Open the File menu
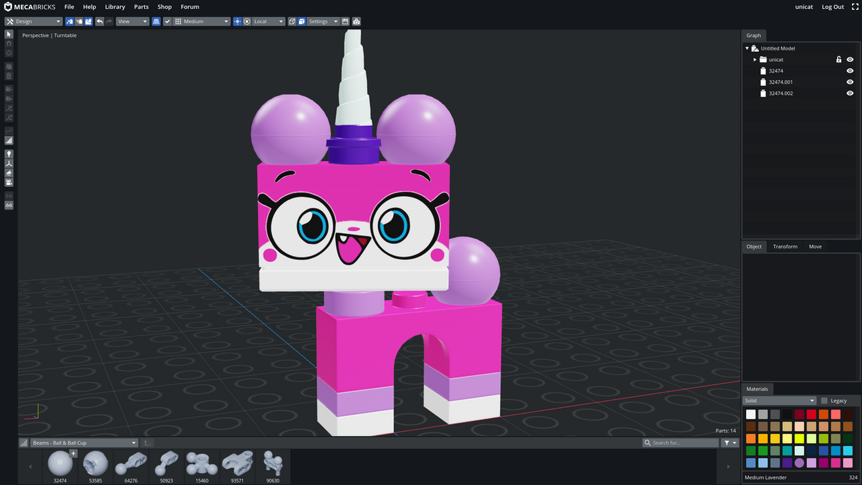862x485 pixels. coord(69,7)
